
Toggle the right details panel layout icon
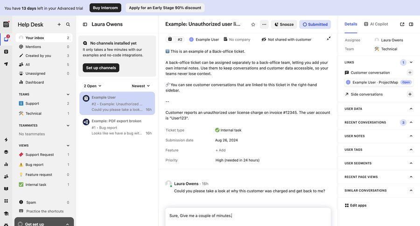(411, 24)
